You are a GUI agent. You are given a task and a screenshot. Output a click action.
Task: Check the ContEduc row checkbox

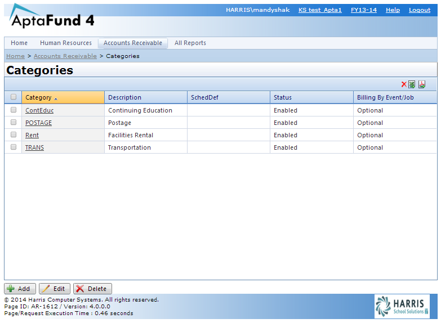(x=13, y=110)
